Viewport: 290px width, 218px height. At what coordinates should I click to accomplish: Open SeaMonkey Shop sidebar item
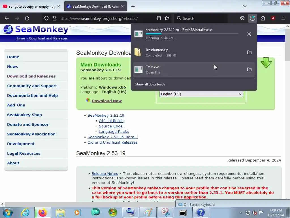coord(24,115)
